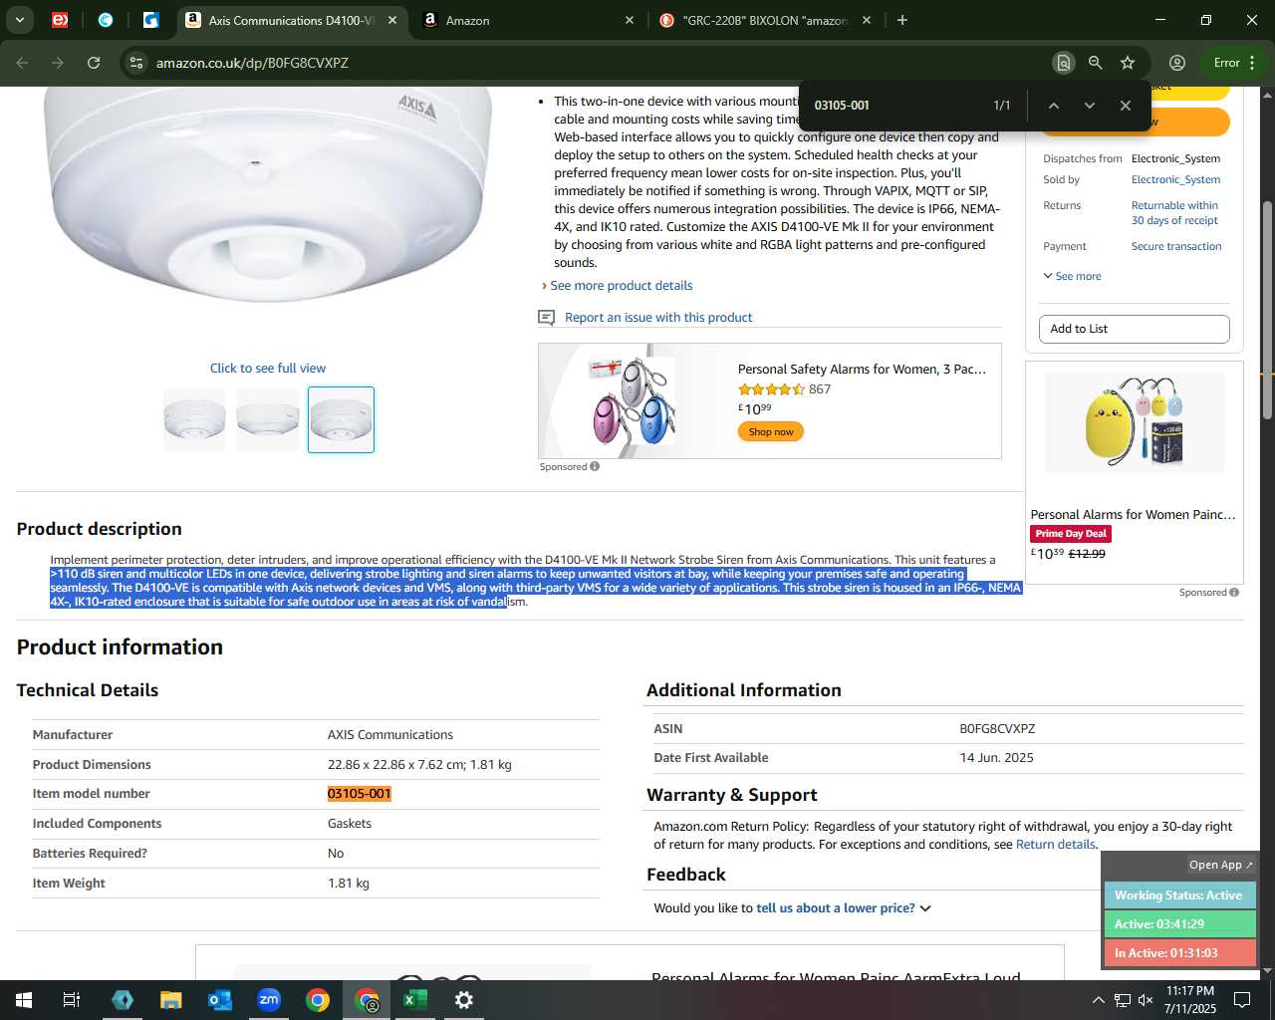The image size is (1275, 1020).
Task: Click the address bar URL
Action: tap(252, 63)
